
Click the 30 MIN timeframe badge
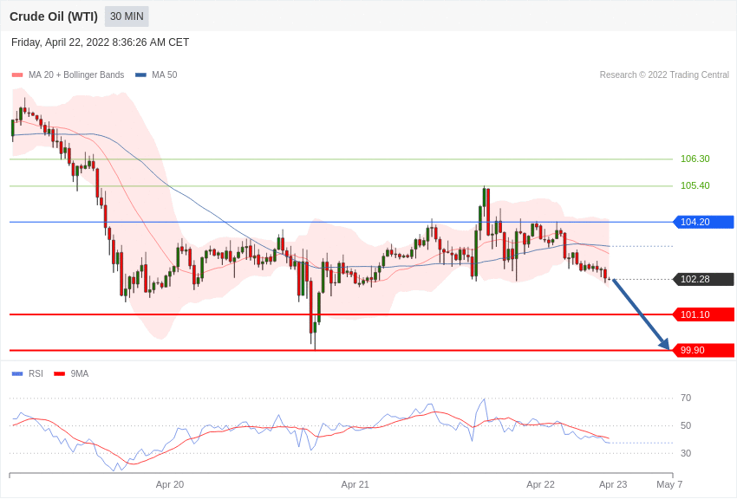tap(127, 16)
